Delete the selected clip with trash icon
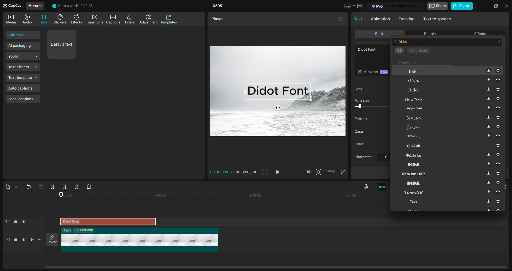Screen dimensions: 512x271 tap(89, 187)
